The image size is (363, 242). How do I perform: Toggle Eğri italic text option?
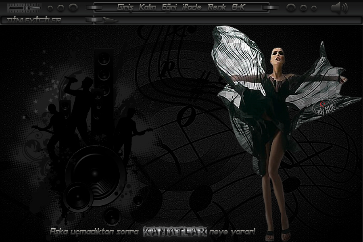169,7
